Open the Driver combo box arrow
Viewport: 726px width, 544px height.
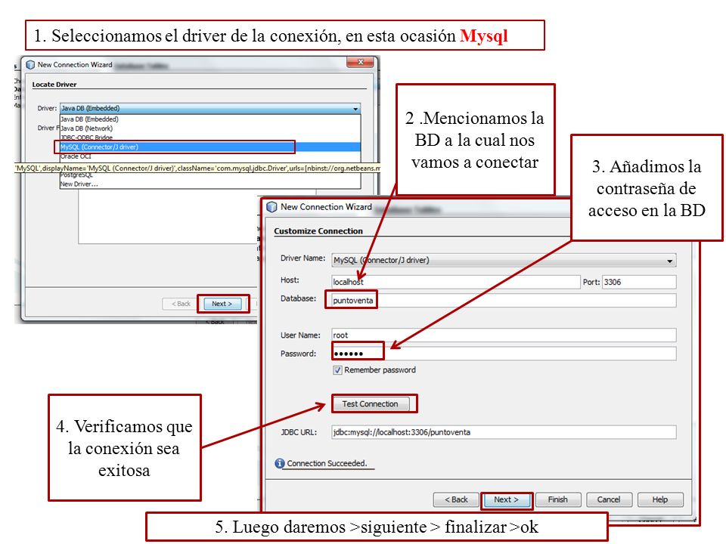click(x=355, y=109)
